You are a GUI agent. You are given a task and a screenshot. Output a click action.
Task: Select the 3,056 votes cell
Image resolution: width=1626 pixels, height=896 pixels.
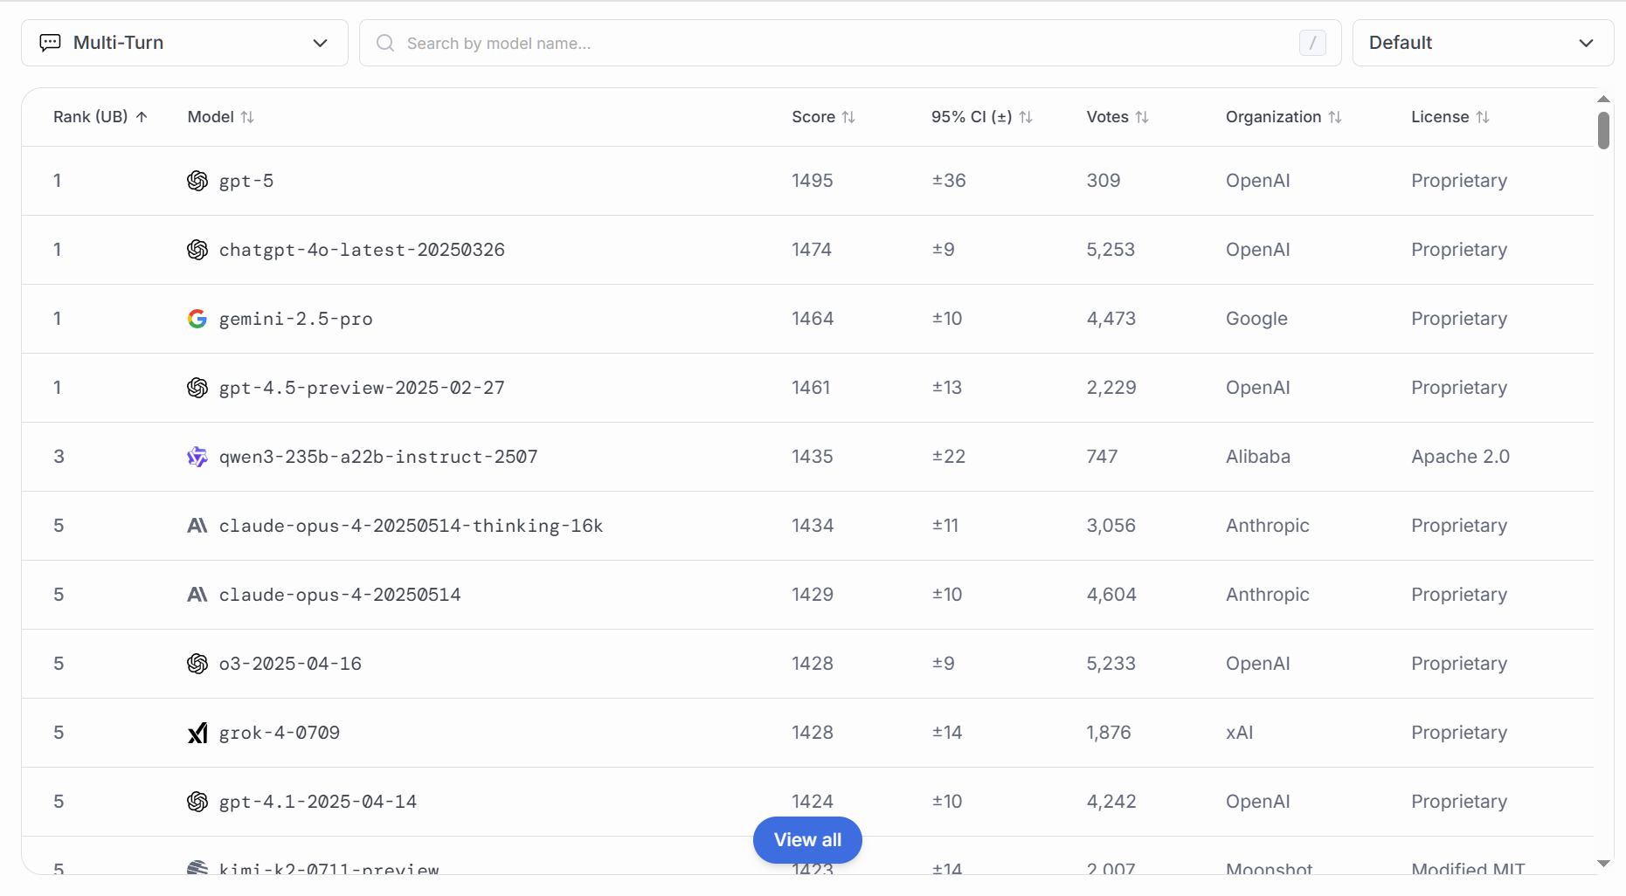pos(1111,526)
